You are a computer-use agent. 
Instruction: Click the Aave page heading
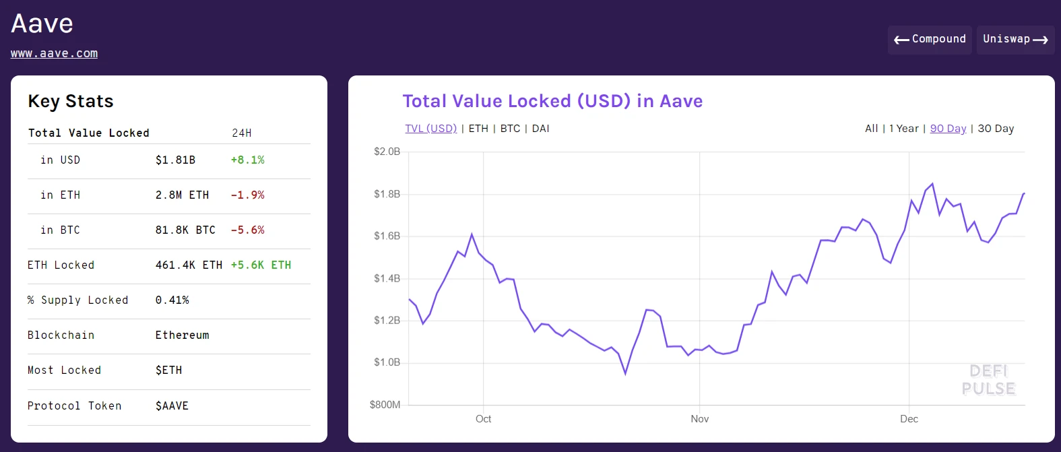(41, 22)
